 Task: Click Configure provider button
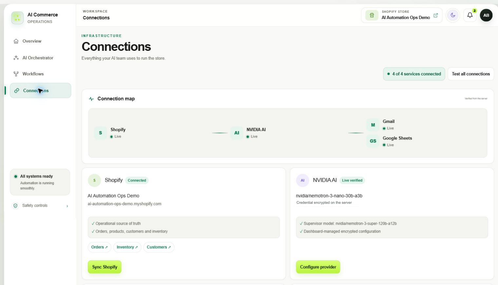(x=318, y=267)
